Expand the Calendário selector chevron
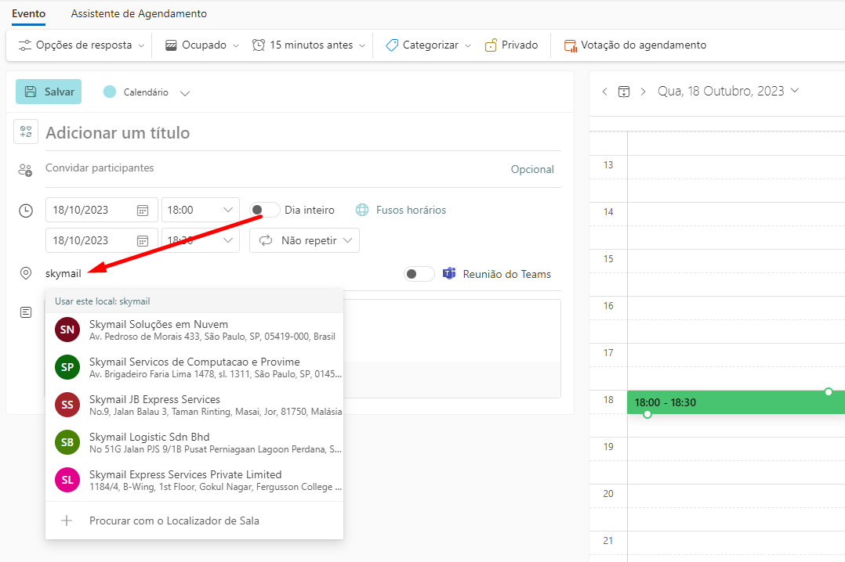Viewport: 845px width, 562px height. 185,93
